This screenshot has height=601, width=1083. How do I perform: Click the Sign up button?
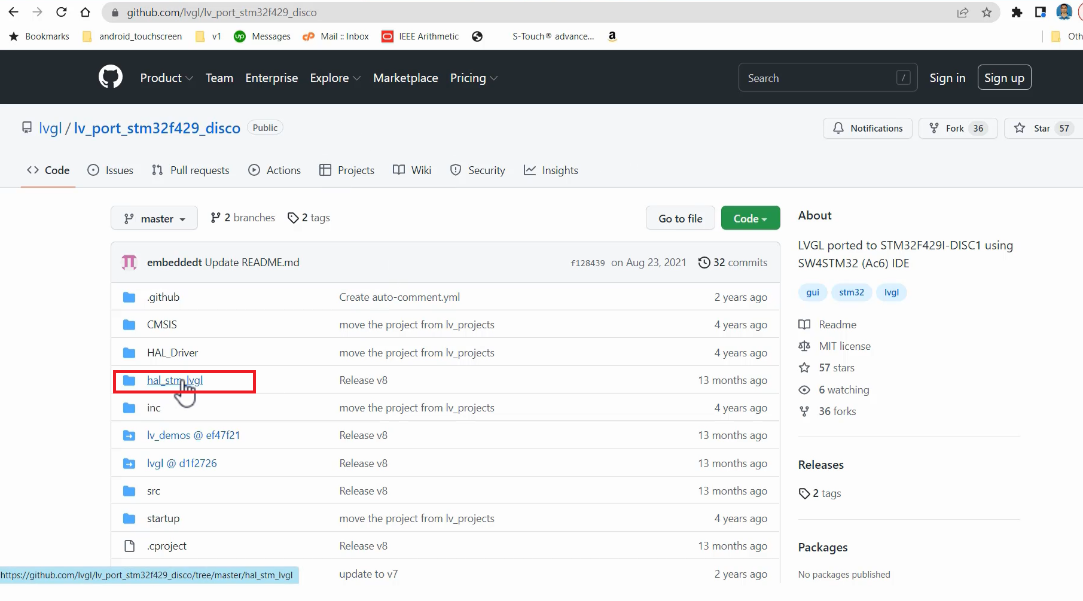1004,78
